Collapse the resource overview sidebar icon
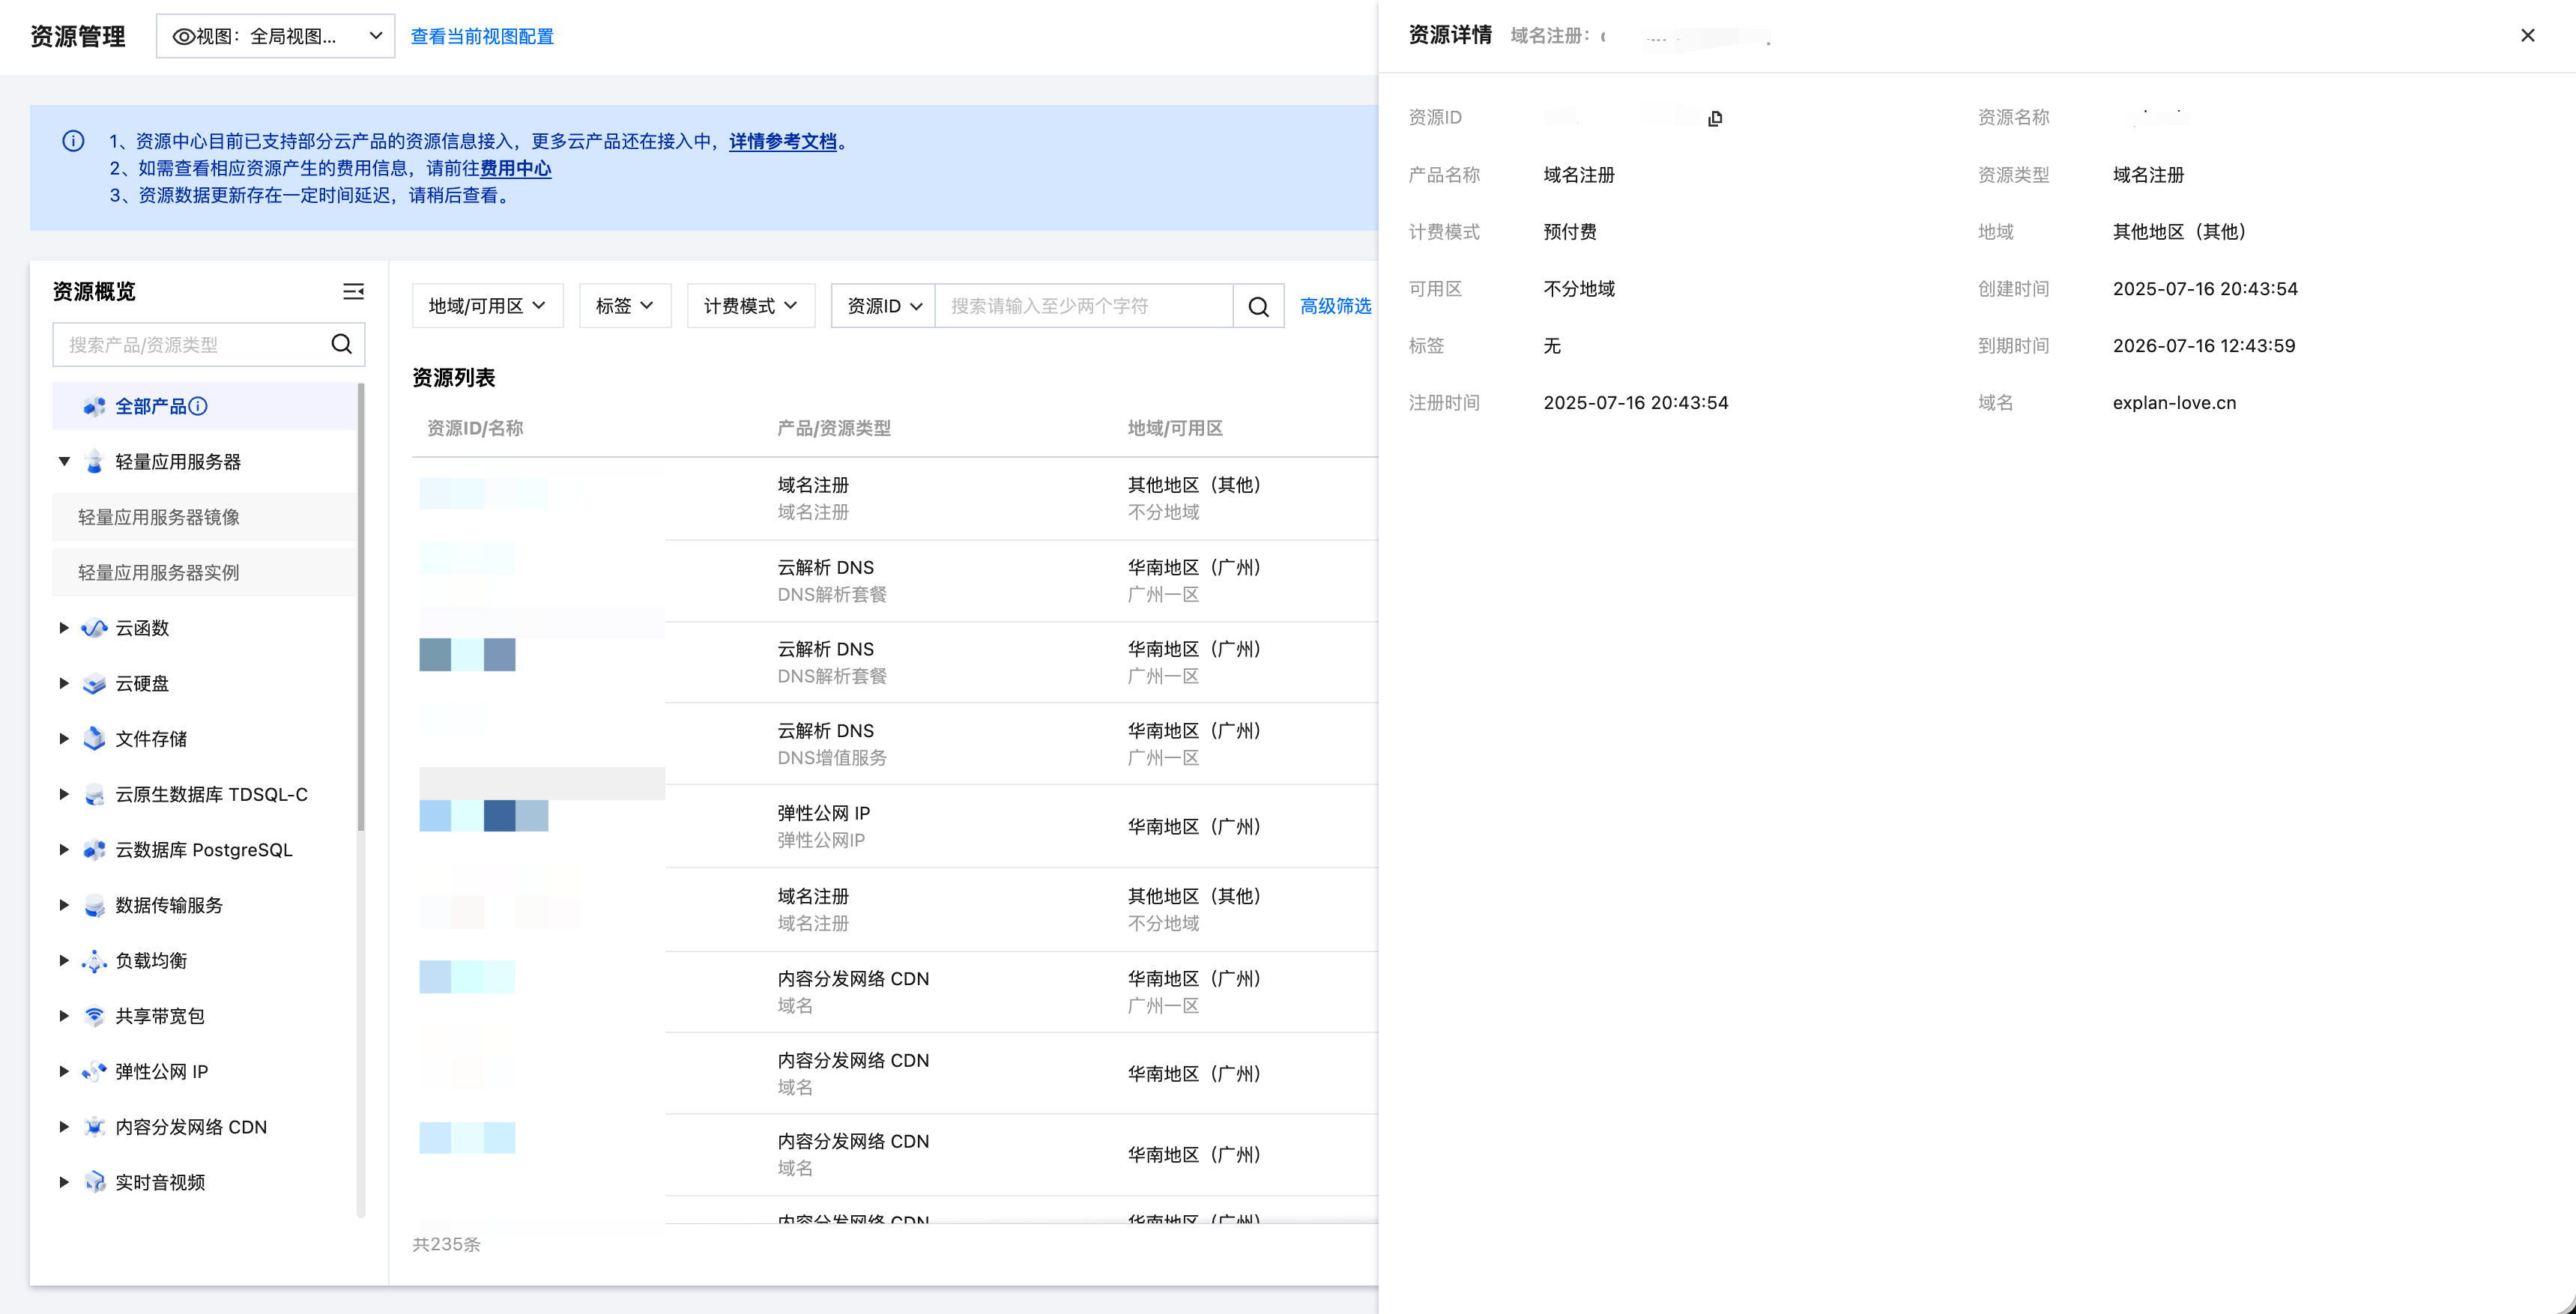Image resolution: width=2576 pixels, height=1314 pixels. pos(353,291)
